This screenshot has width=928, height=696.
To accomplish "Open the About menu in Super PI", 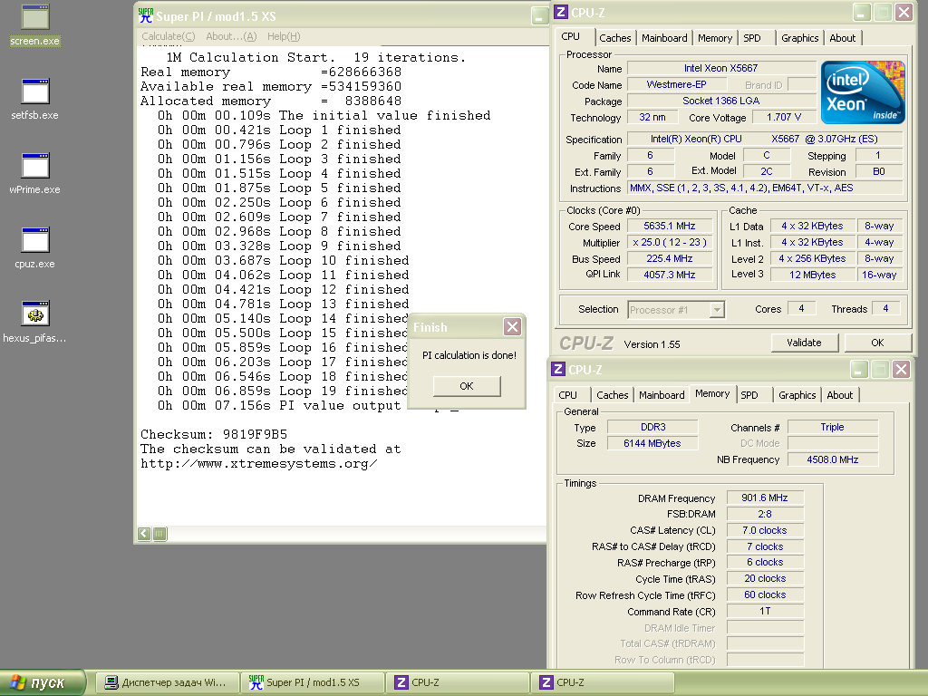I will tap(231, 36).
